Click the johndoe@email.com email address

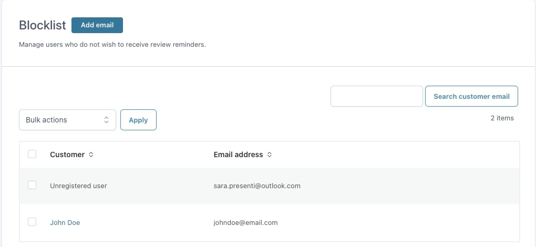pos(245,223)
